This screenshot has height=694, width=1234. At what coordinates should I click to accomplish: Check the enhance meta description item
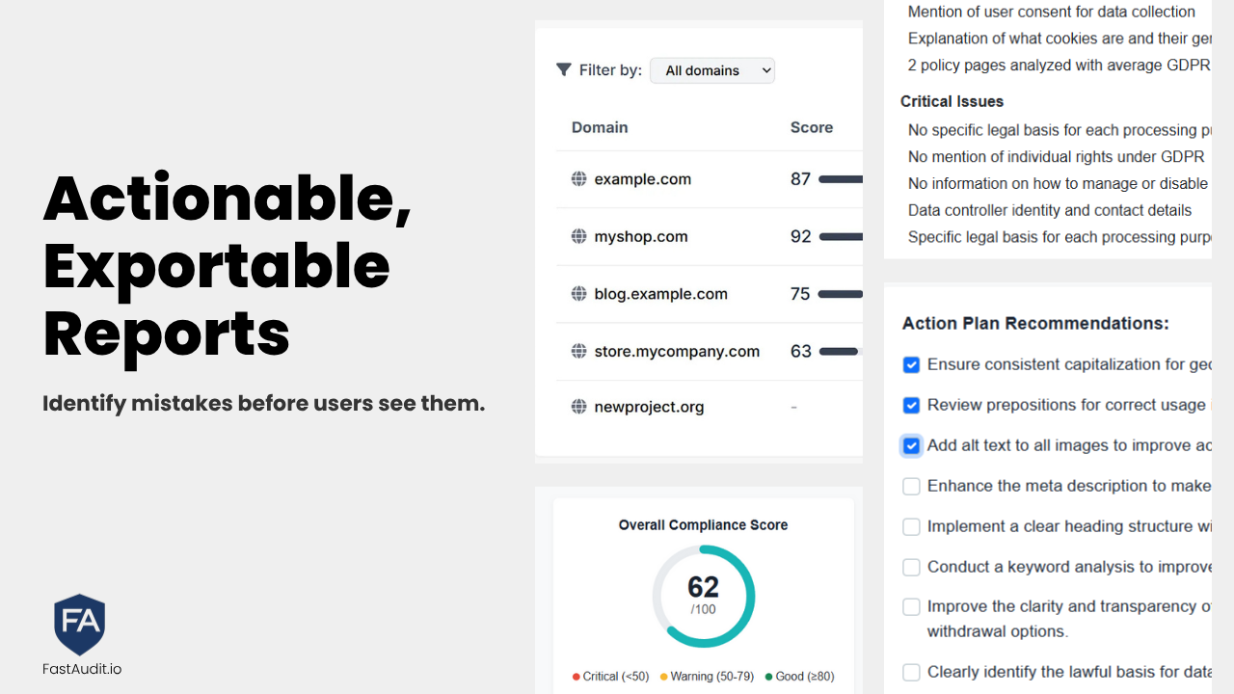pos(911,486)
